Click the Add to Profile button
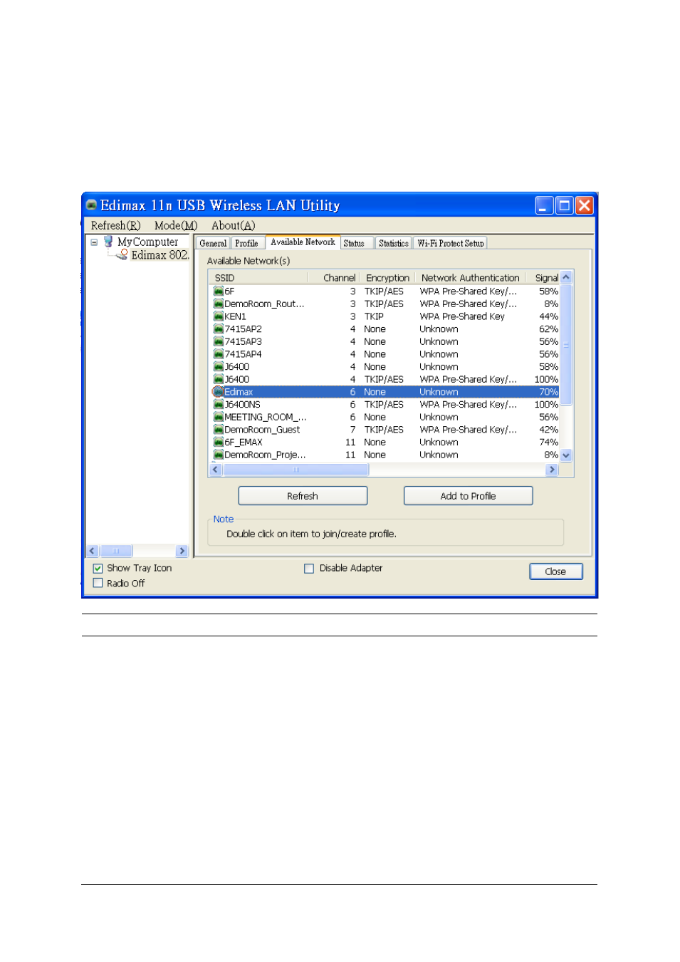This screenshot has width=680, height=962. click(x=468, y=496)
